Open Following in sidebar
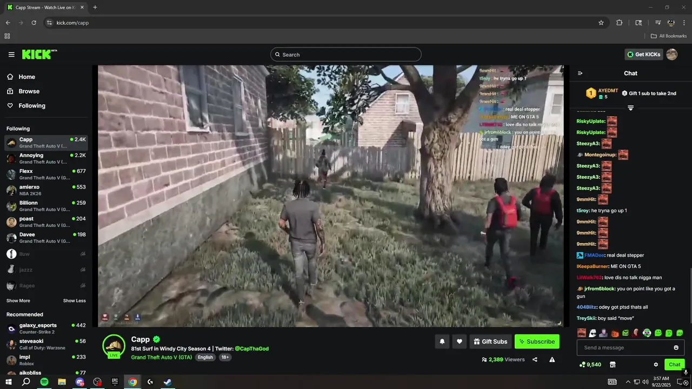The width and height of the screenshot is (692, 389). pyautogui.click(x=26, y=106)
